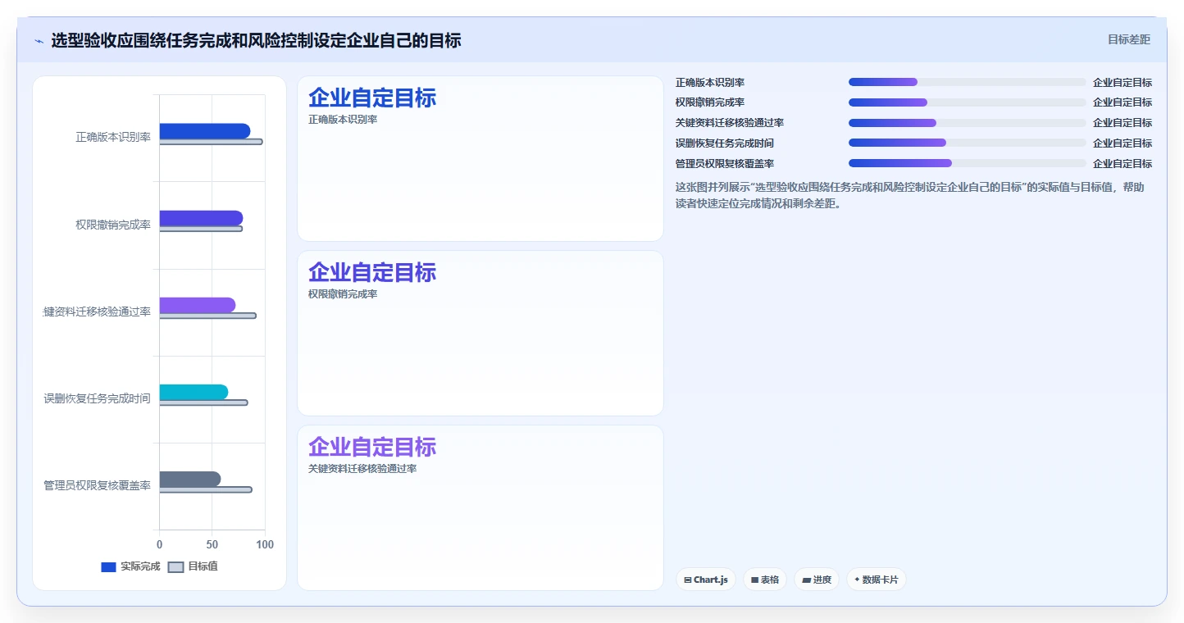Click the 管理员权限复核覆盖率 progress bar
The width and height of the screenshot is (1184, 623).
click(x=968, y=163)
